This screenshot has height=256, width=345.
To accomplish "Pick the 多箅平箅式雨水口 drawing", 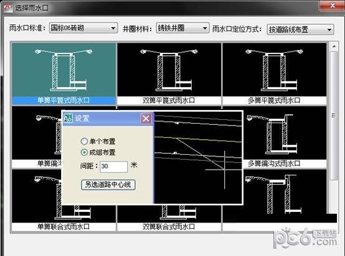I will tap(275, 74).
